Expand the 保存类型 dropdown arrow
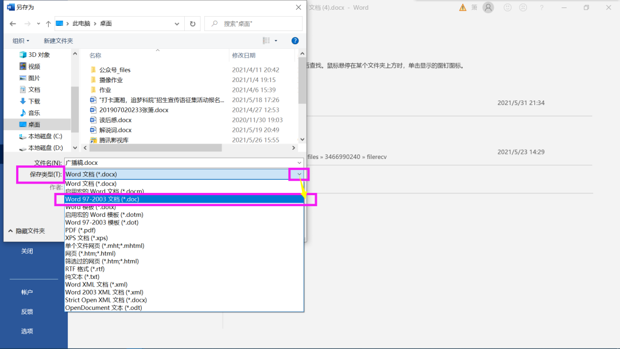Screen dimensions: 620x349 click(x=299, y=174)
